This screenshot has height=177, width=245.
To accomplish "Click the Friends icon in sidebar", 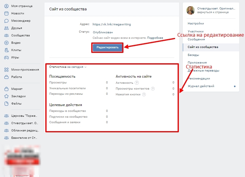I will coord(6,28).
